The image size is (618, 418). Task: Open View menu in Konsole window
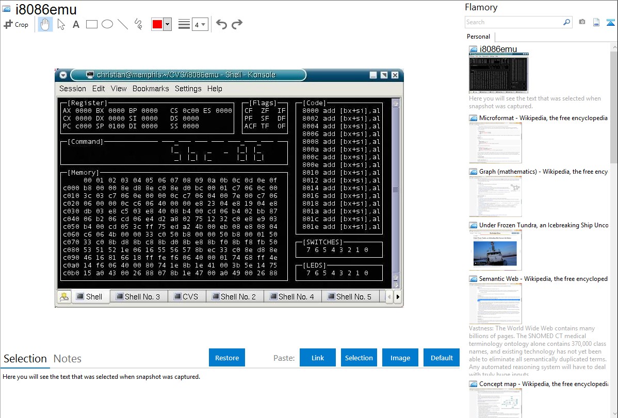pos(119,89)
